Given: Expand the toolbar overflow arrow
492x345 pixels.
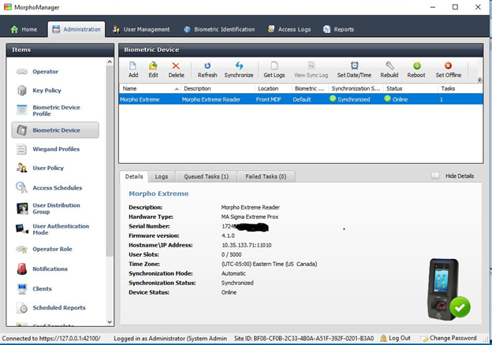Looking at the screenshot, I should click(479, 80).
